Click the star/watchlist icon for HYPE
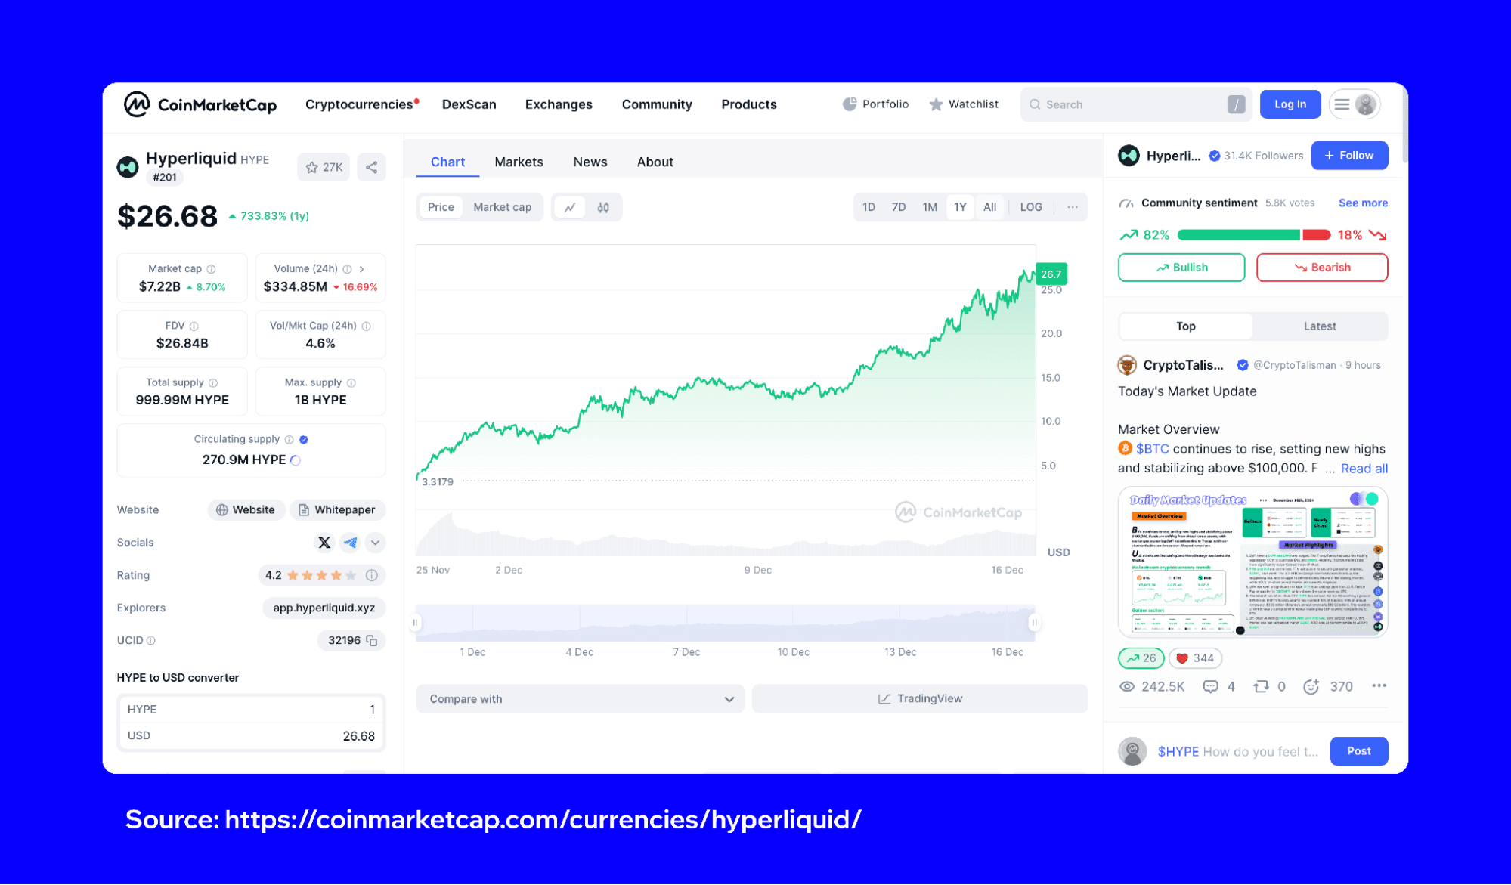 click(313, 166)
